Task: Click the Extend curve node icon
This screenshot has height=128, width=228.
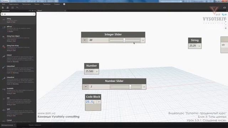Action: (x=4, y=56)
